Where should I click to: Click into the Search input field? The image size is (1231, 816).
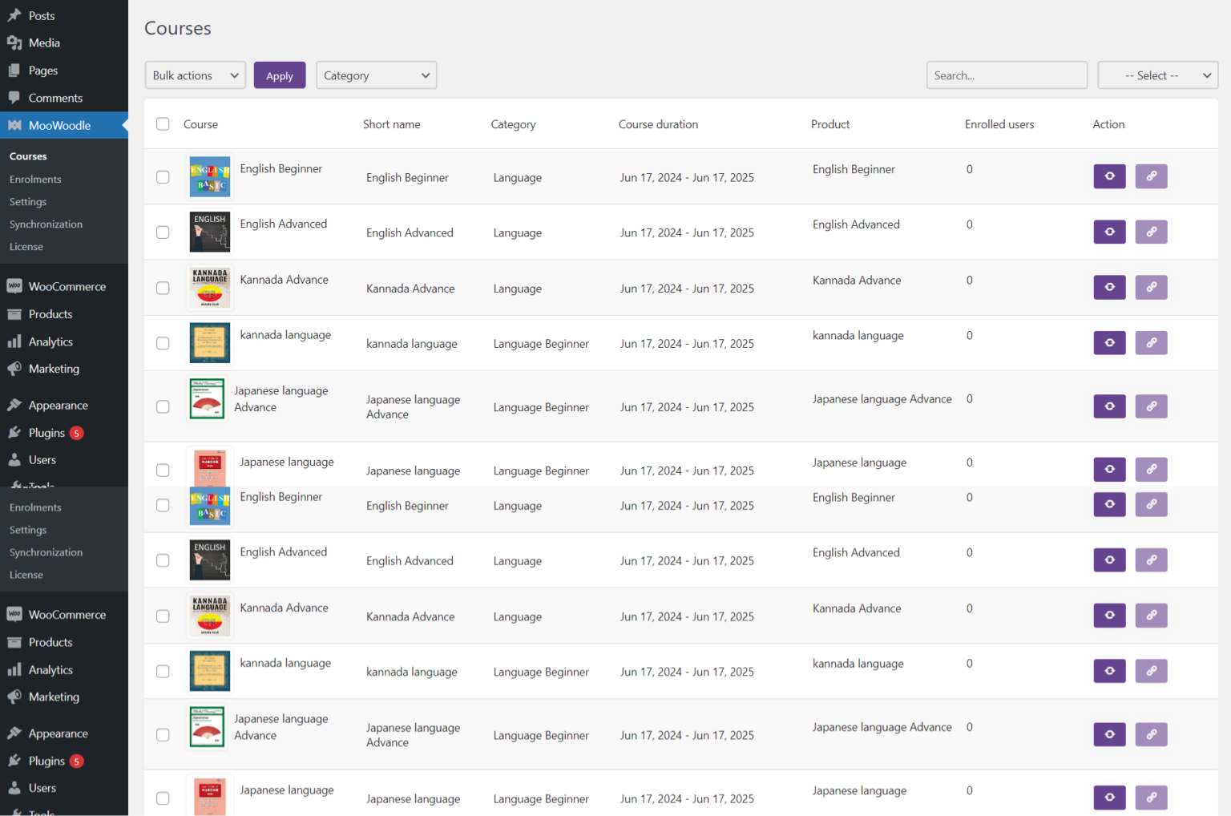pos(1006,75)
